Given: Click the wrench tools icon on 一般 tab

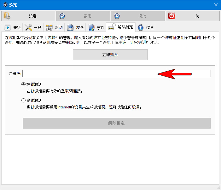Looking at the screenshot, I should coord(28,27).
